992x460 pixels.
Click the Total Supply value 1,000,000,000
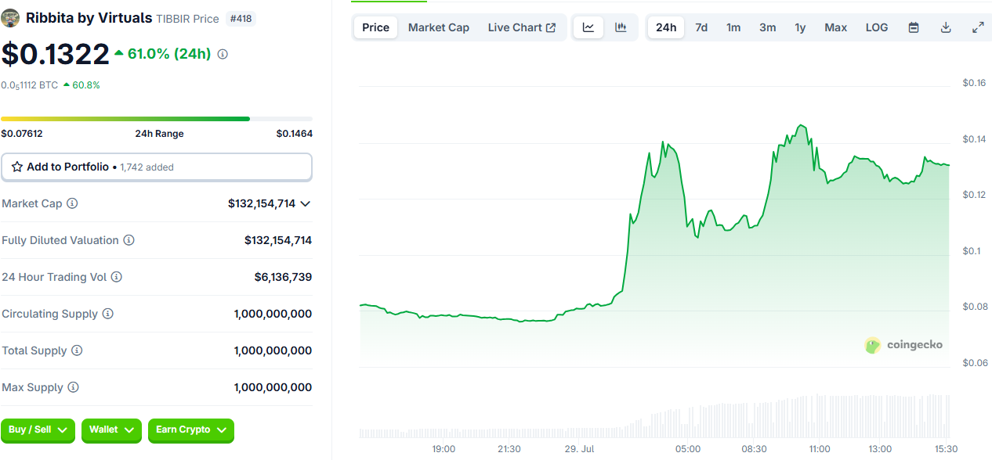pyautogui.click(x=273, y=350)
